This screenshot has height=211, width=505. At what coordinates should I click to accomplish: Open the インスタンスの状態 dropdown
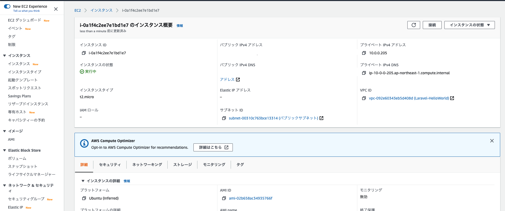pos(470,25)
